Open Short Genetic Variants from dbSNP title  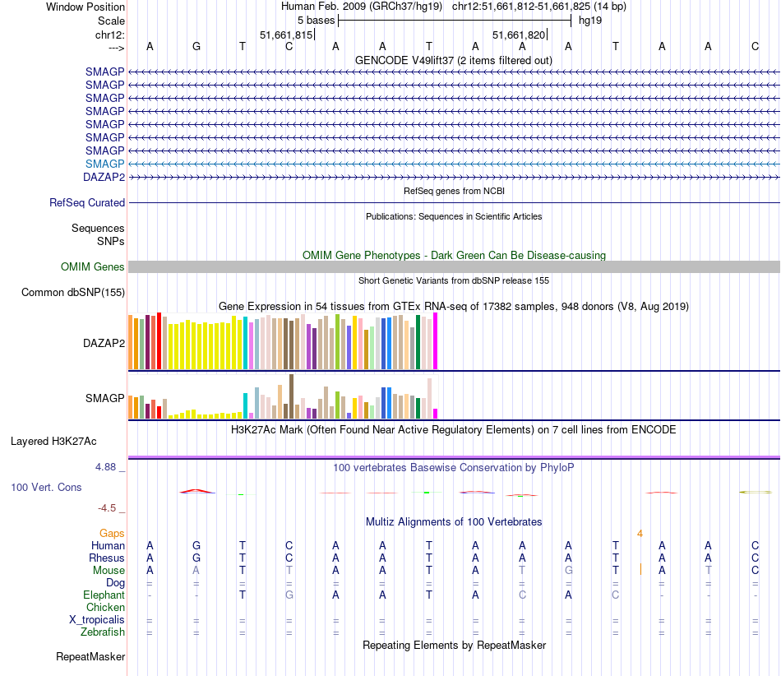(x=454, y=280)
